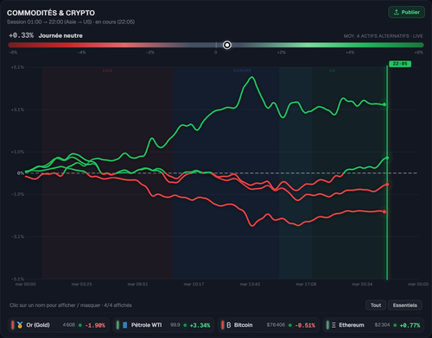The image size is (432, 338).
Task: Click the session time subtitle text
Action: tap(71, 22)
